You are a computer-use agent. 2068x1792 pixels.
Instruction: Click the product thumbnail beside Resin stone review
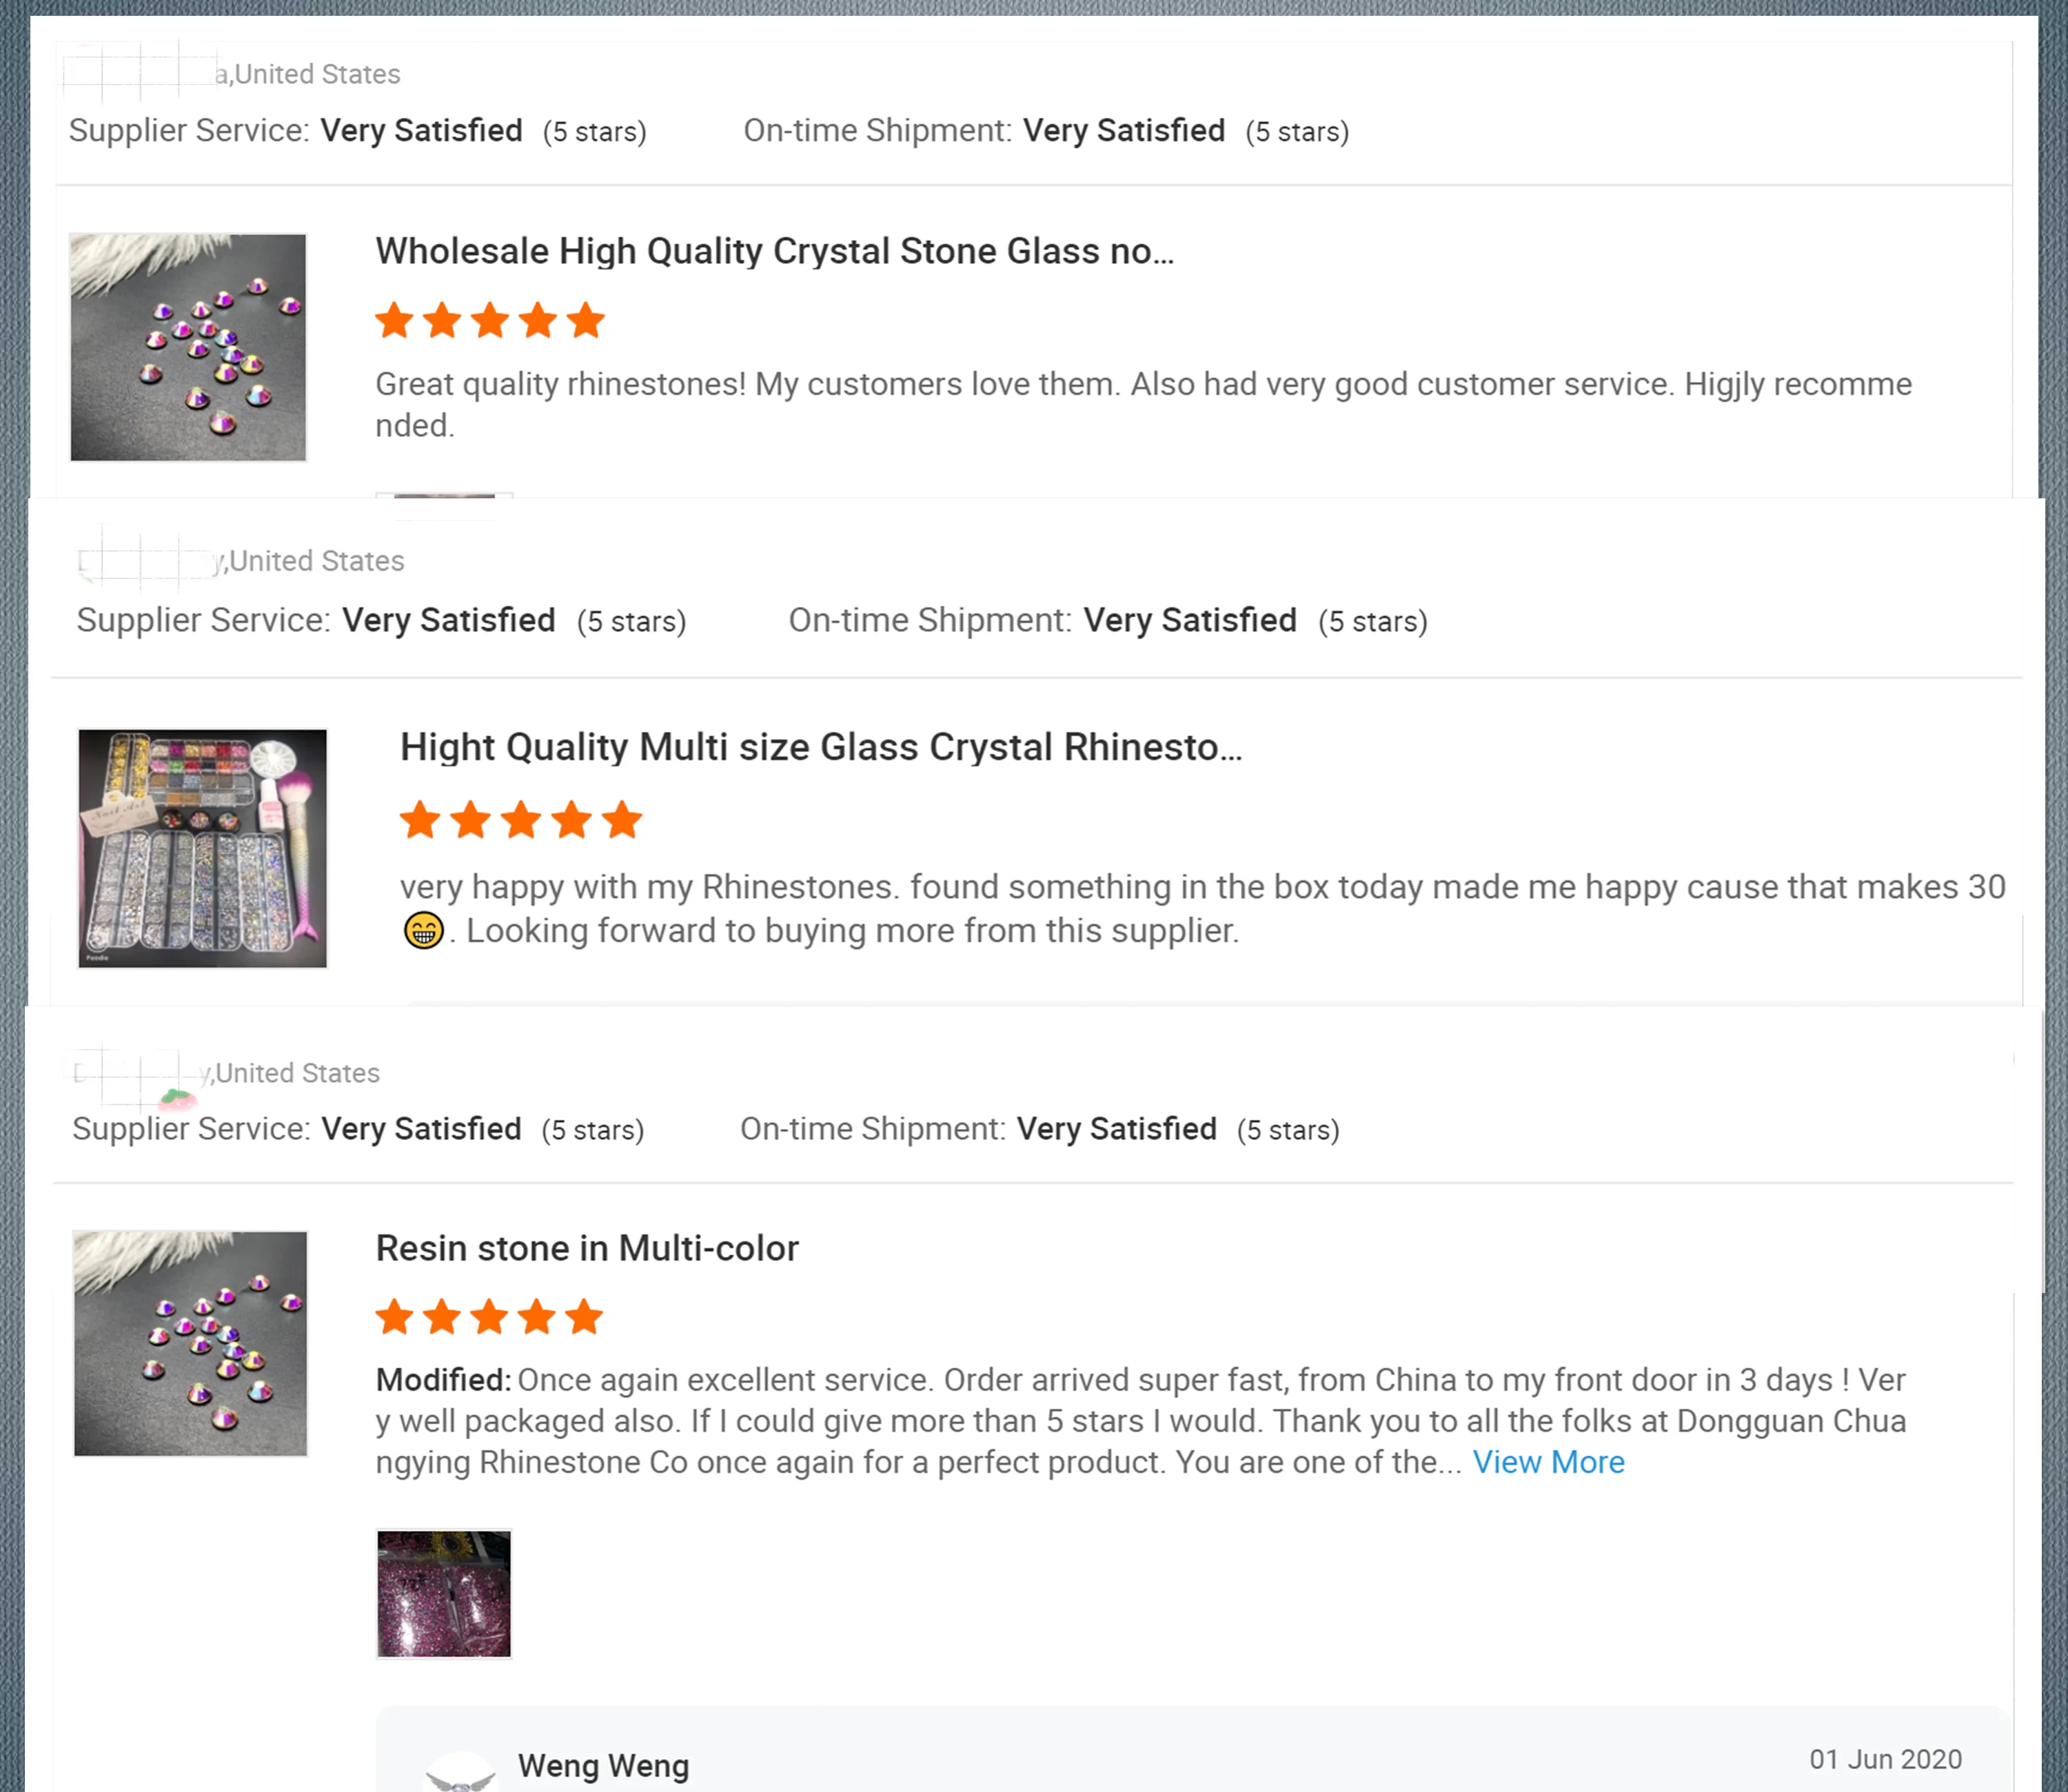point(190,1343)
